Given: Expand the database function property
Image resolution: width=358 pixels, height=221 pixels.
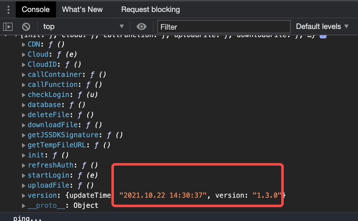Looking at the screenshot, I should point(24,105).
